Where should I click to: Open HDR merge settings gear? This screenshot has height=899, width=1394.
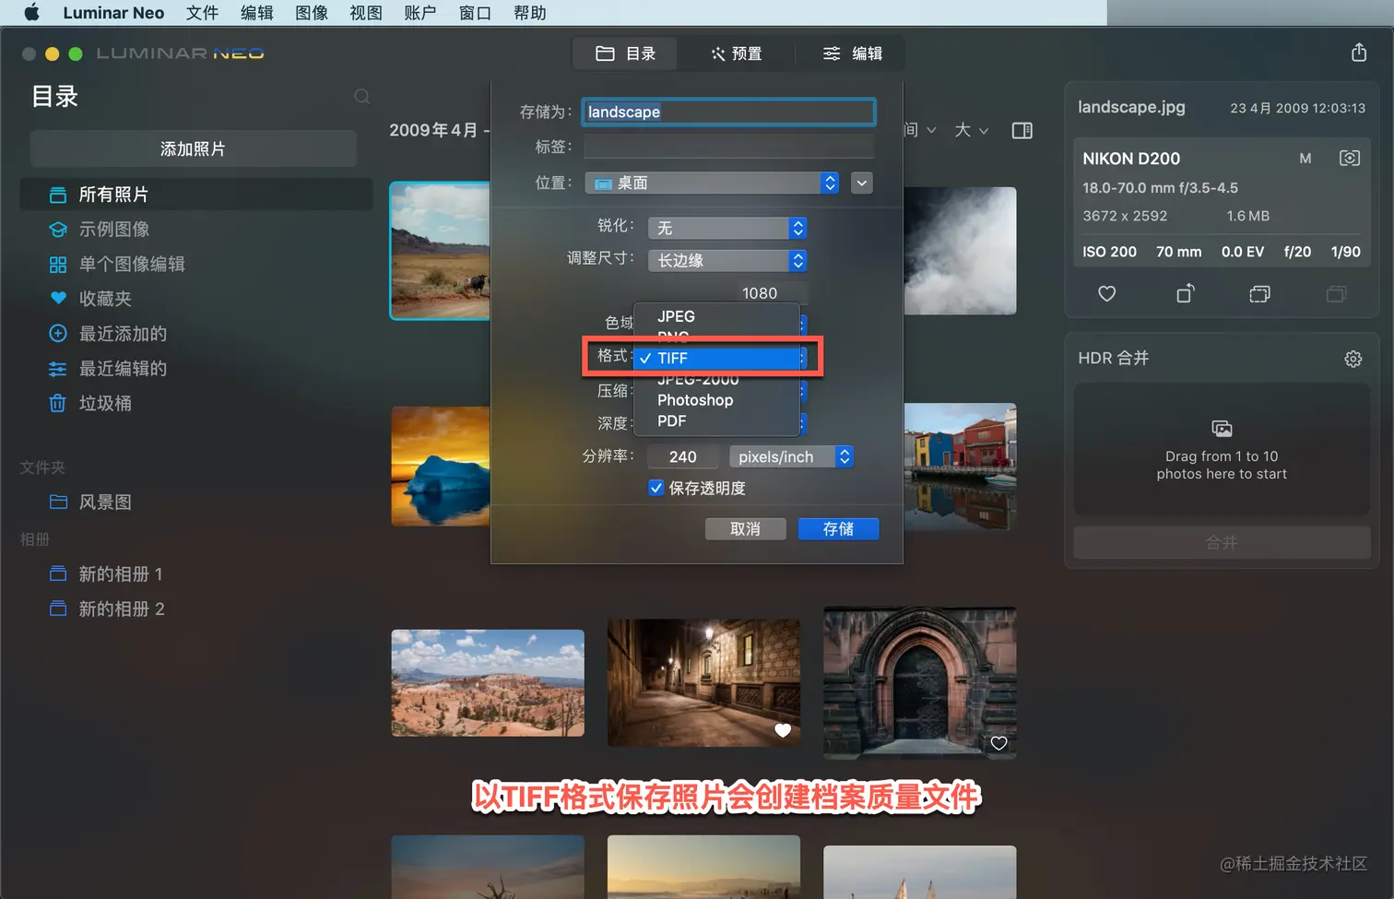click(x=1353, y=359)
